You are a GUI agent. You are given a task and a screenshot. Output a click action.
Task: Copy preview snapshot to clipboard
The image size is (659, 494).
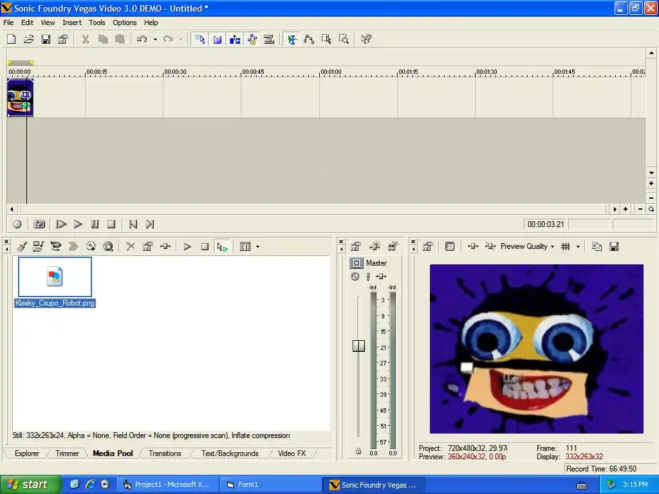(597, 246)
